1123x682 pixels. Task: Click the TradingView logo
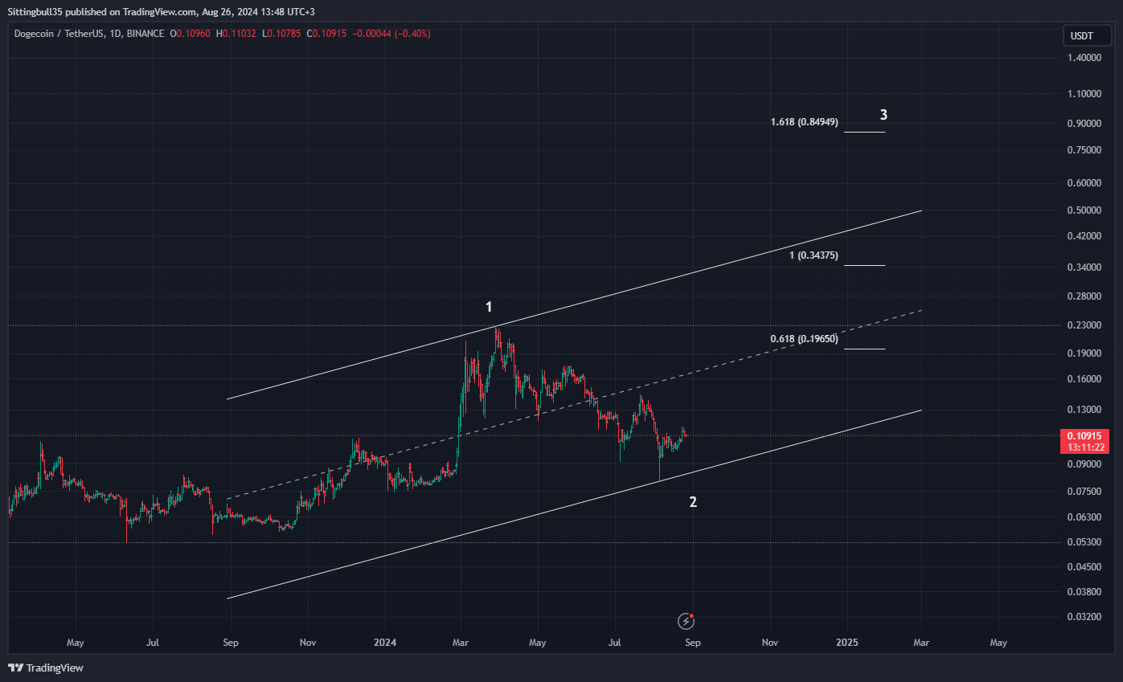tap(45, 668)
